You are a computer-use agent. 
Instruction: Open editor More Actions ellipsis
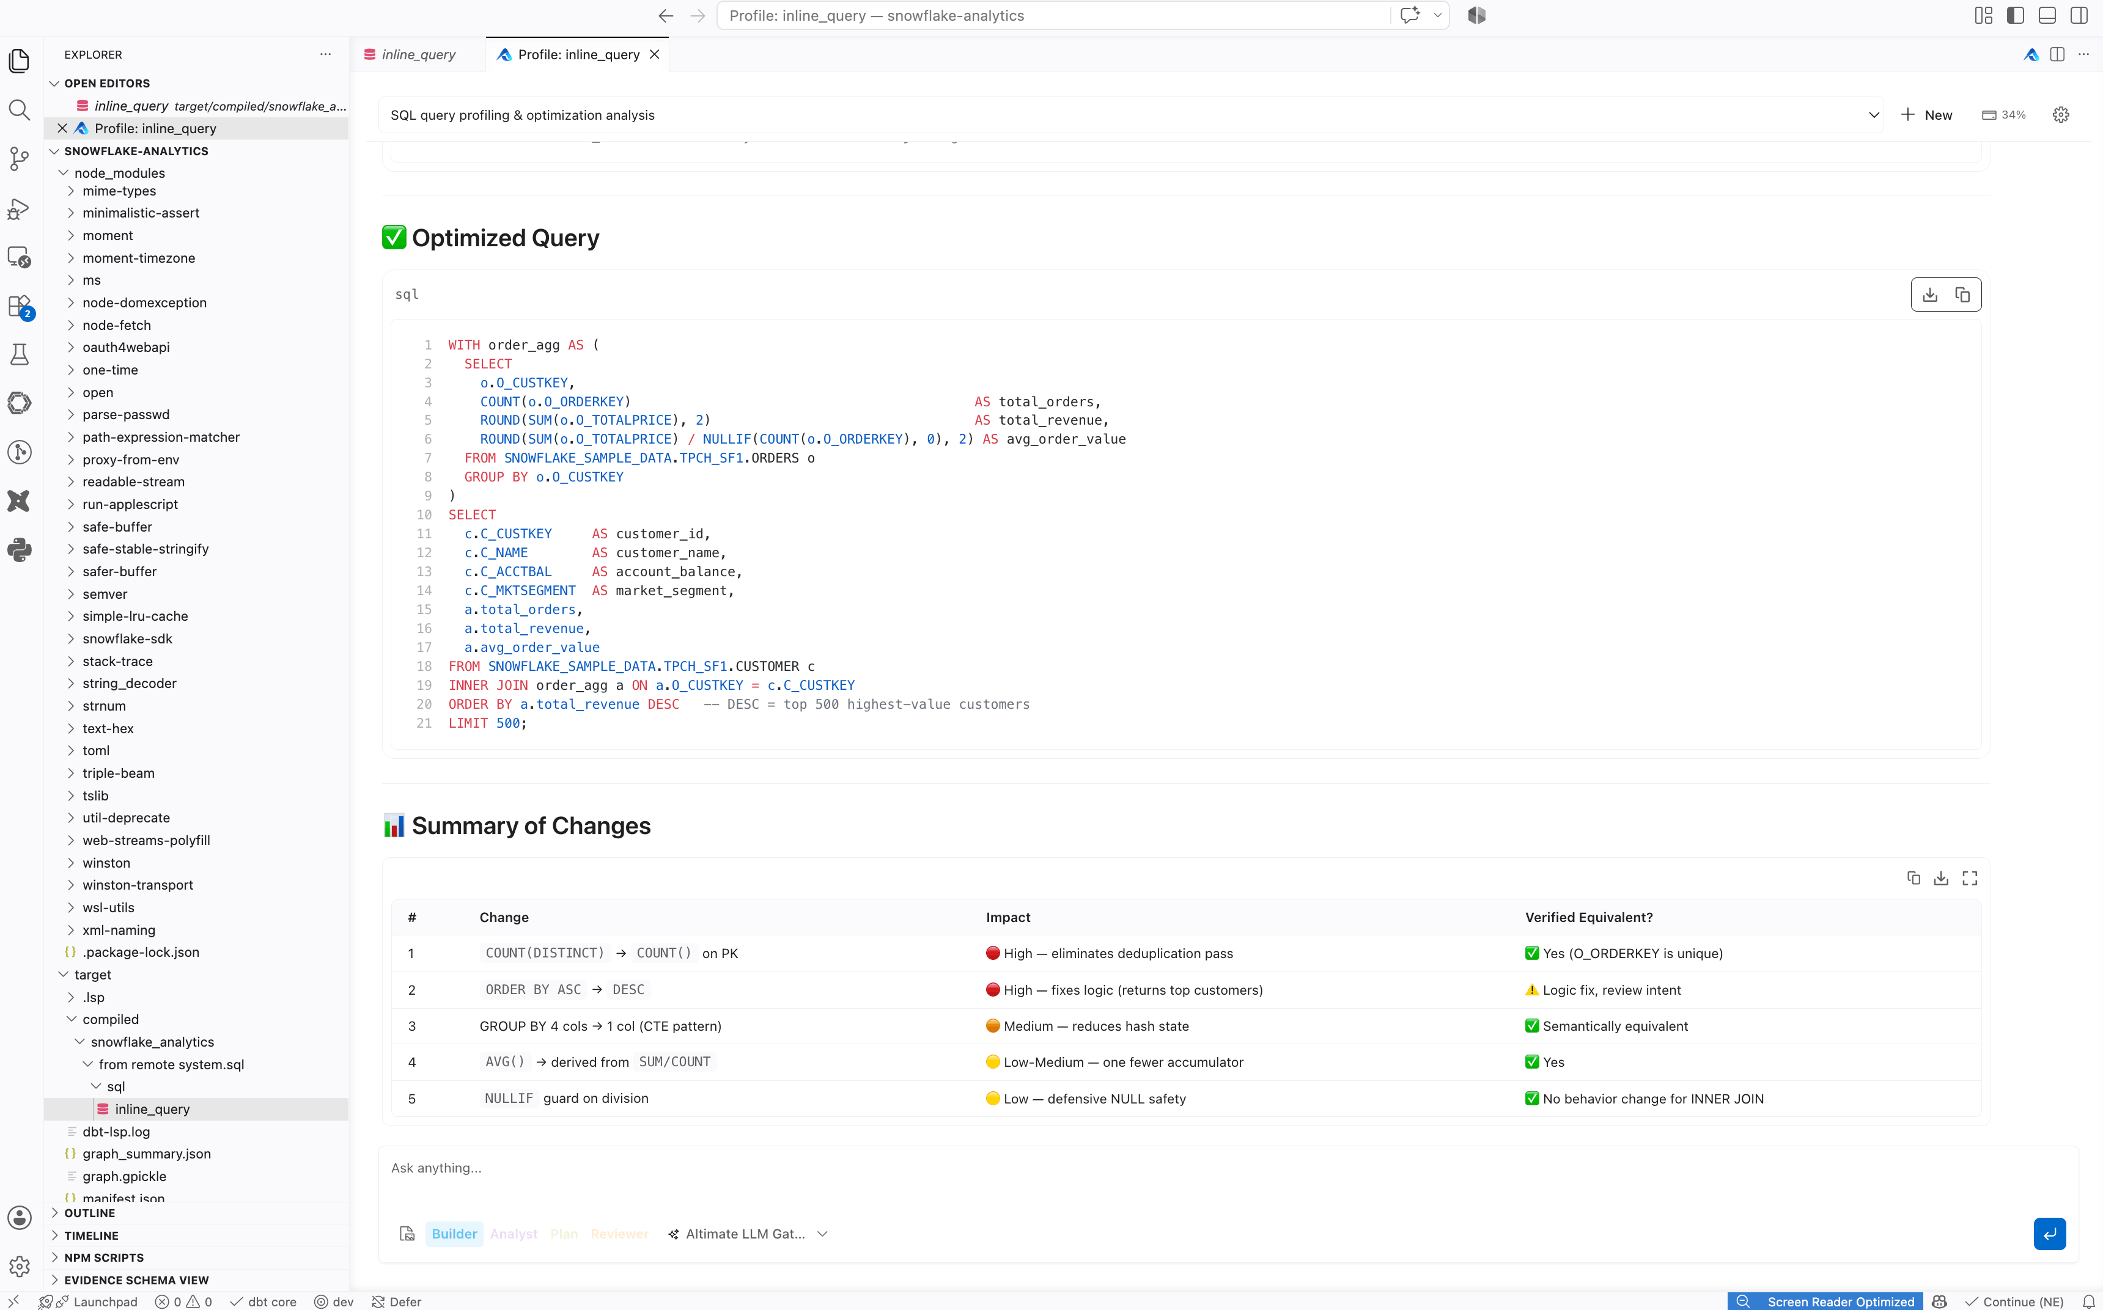point(2084,54)
